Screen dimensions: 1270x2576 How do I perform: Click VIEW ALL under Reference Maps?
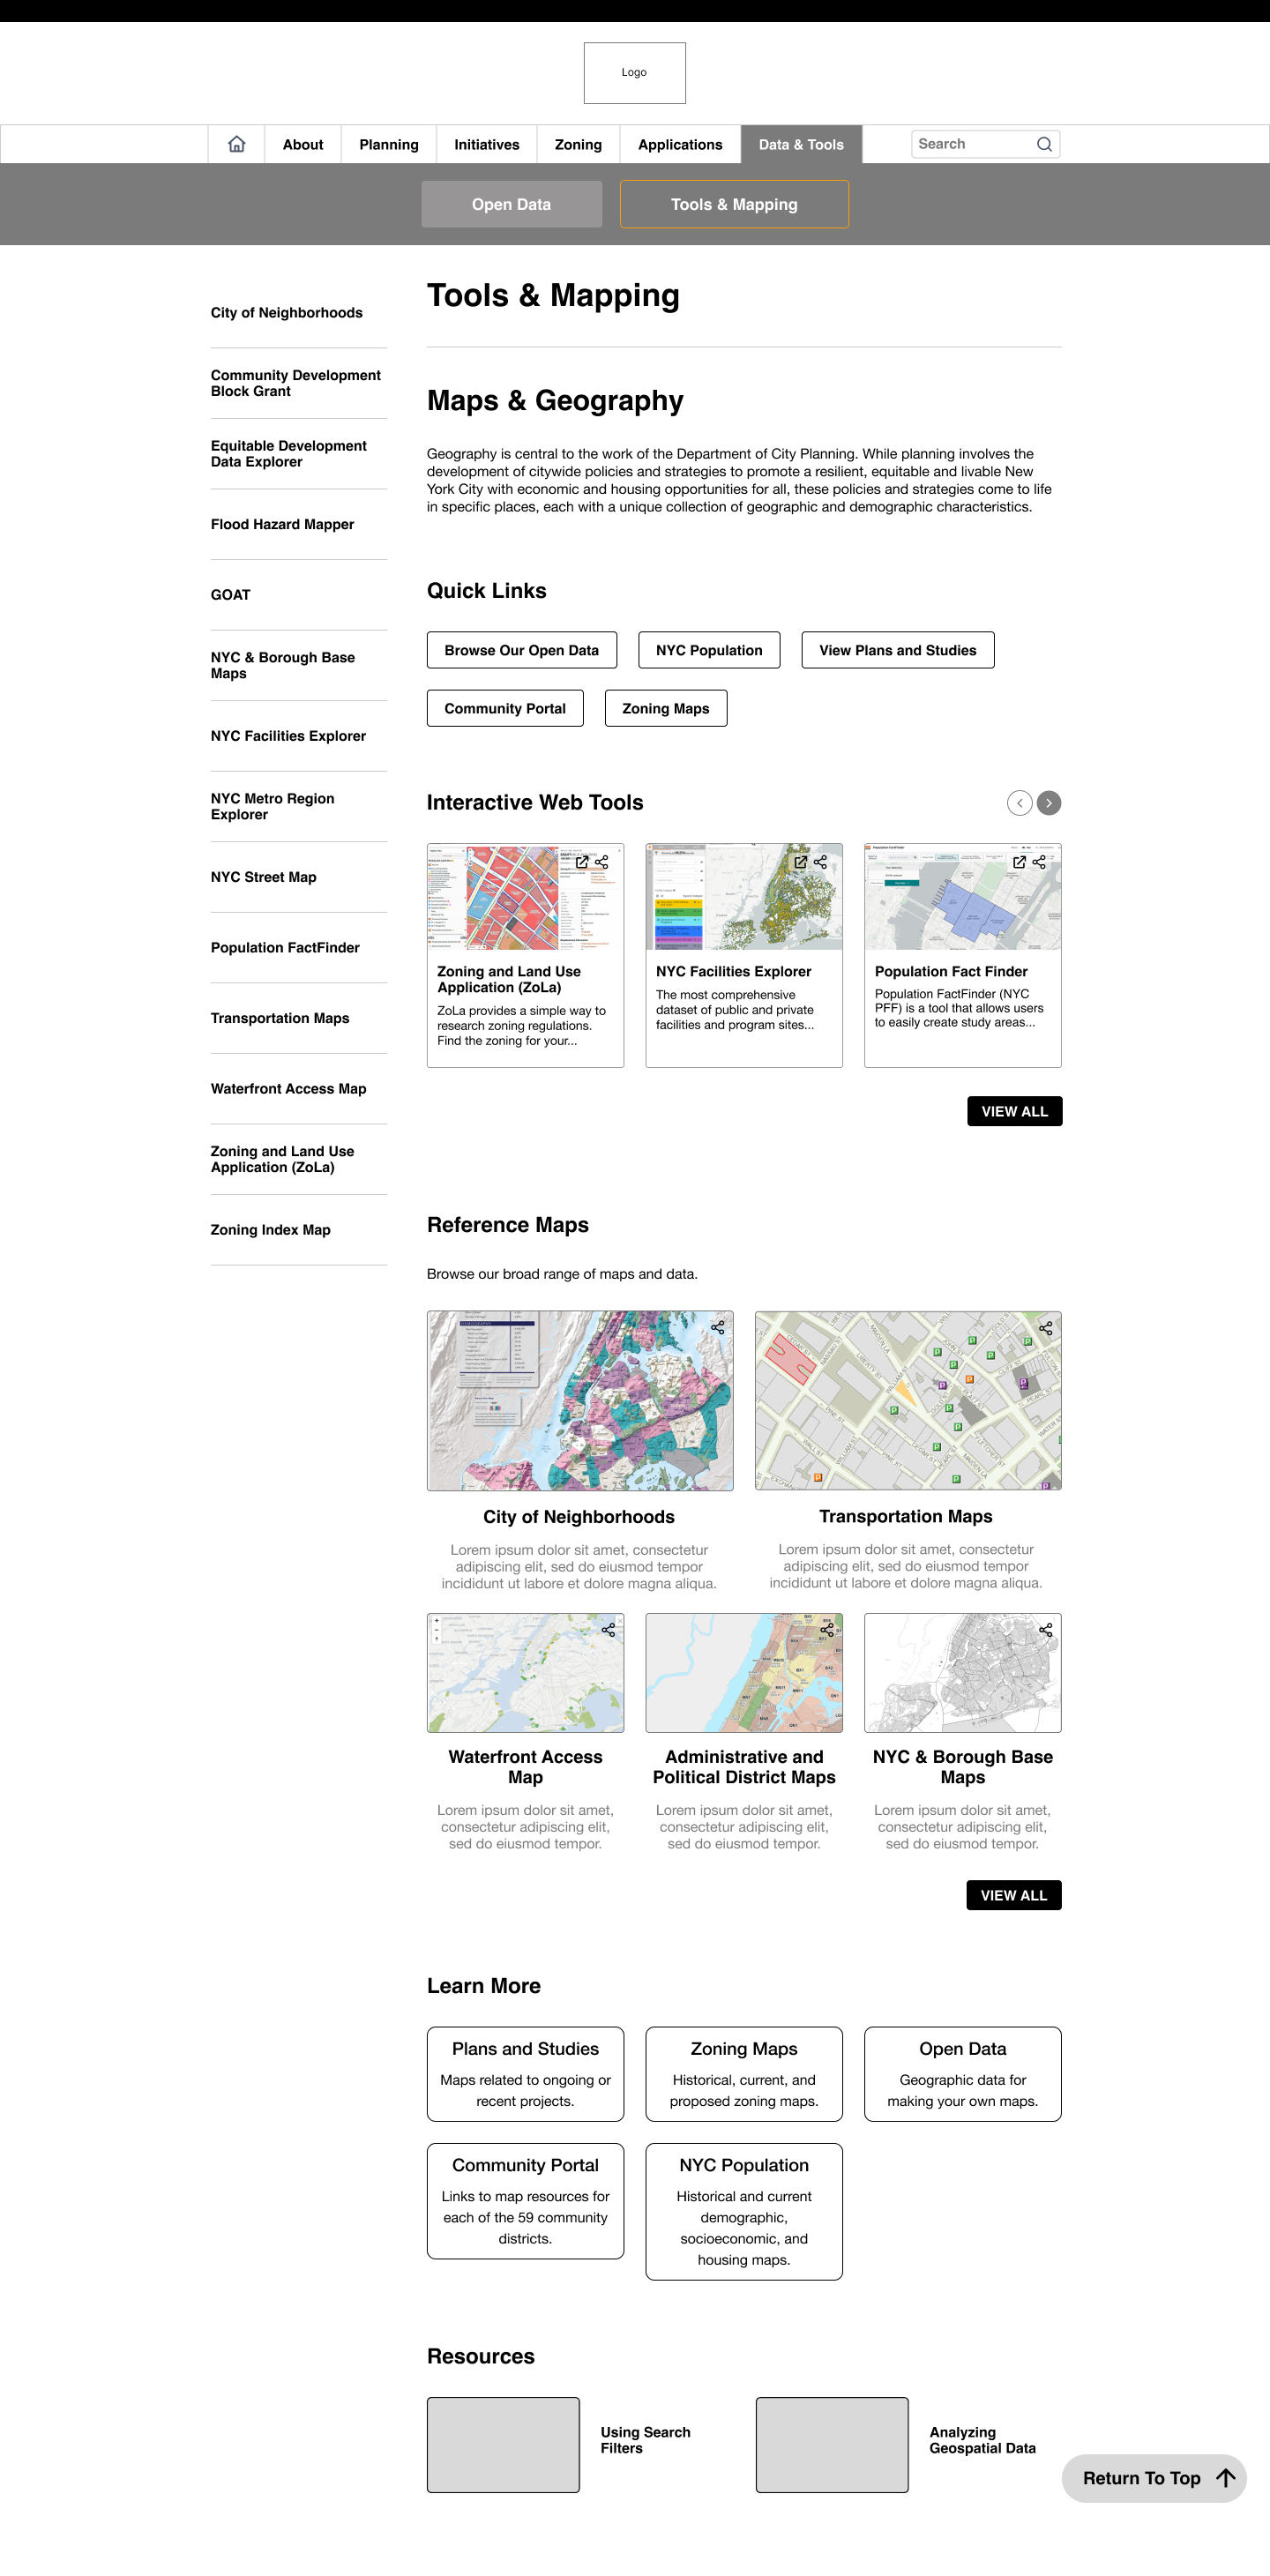coord(1014,1895)
